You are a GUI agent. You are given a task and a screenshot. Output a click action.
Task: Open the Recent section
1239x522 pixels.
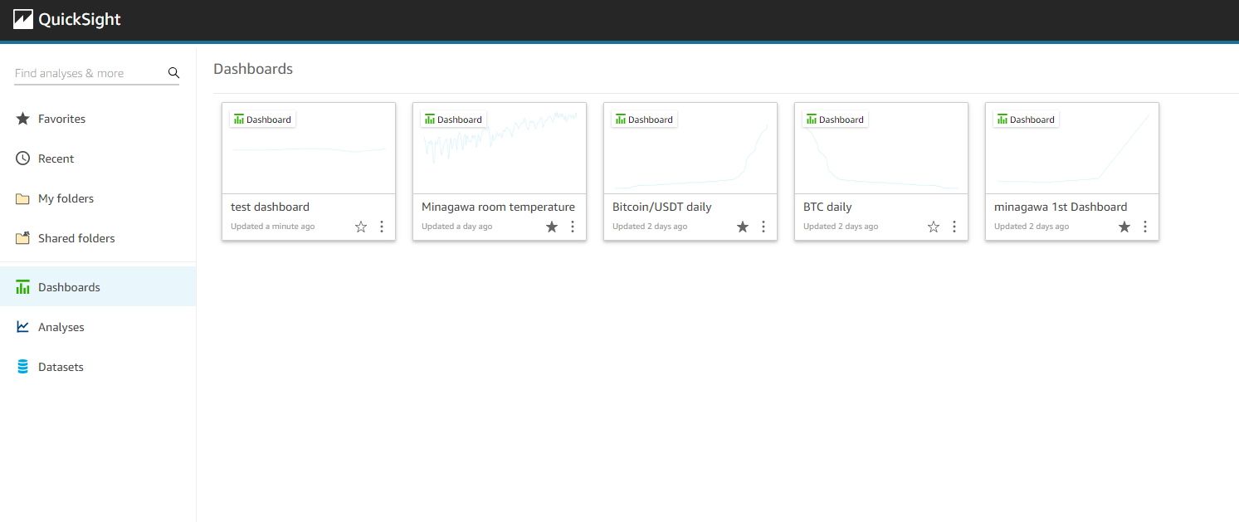(x=98, y=159)
